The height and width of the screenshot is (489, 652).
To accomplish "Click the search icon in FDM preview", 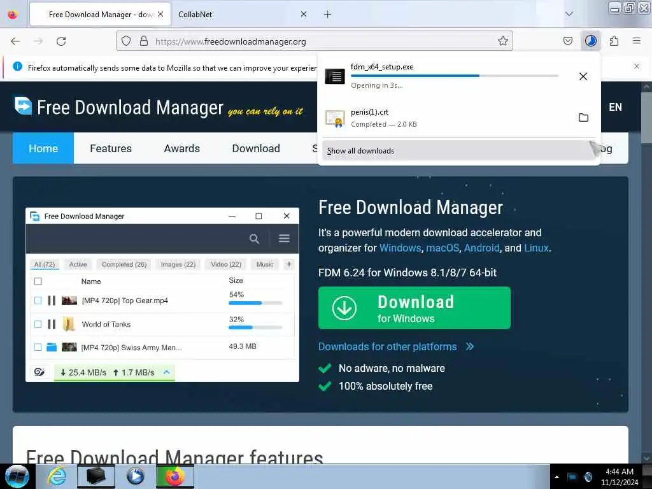I will 254,239.
